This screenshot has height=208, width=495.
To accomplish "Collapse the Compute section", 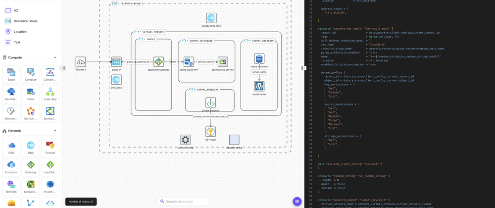I will [55, 57].
